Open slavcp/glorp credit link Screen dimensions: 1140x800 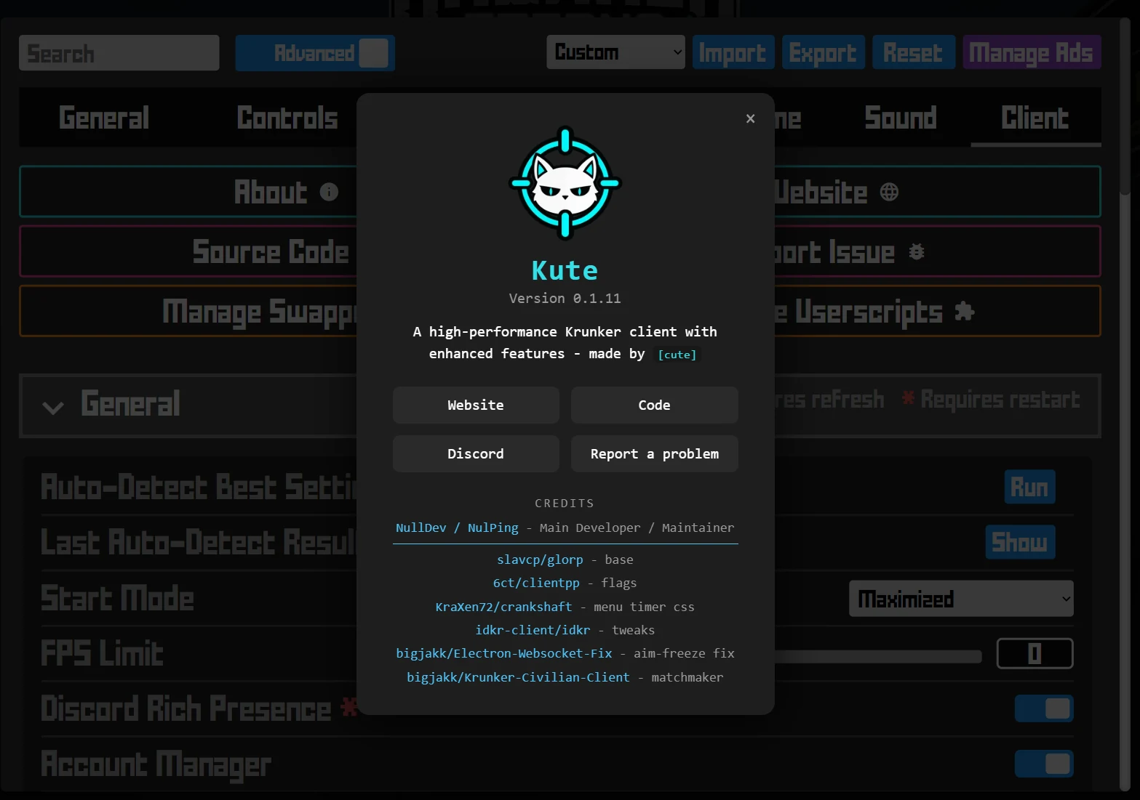point(540,559)
